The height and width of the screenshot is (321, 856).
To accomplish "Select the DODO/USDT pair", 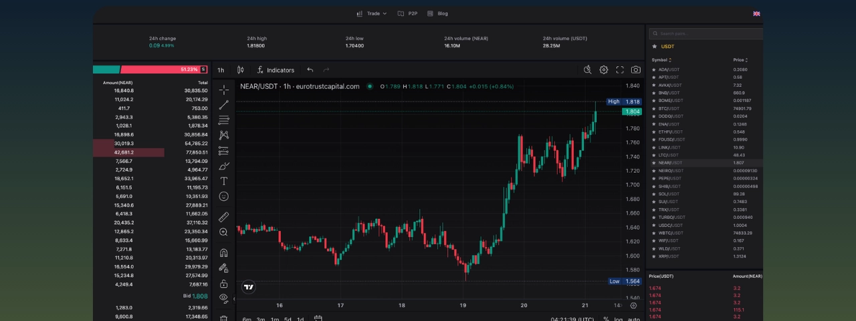I will pos(706,116).
